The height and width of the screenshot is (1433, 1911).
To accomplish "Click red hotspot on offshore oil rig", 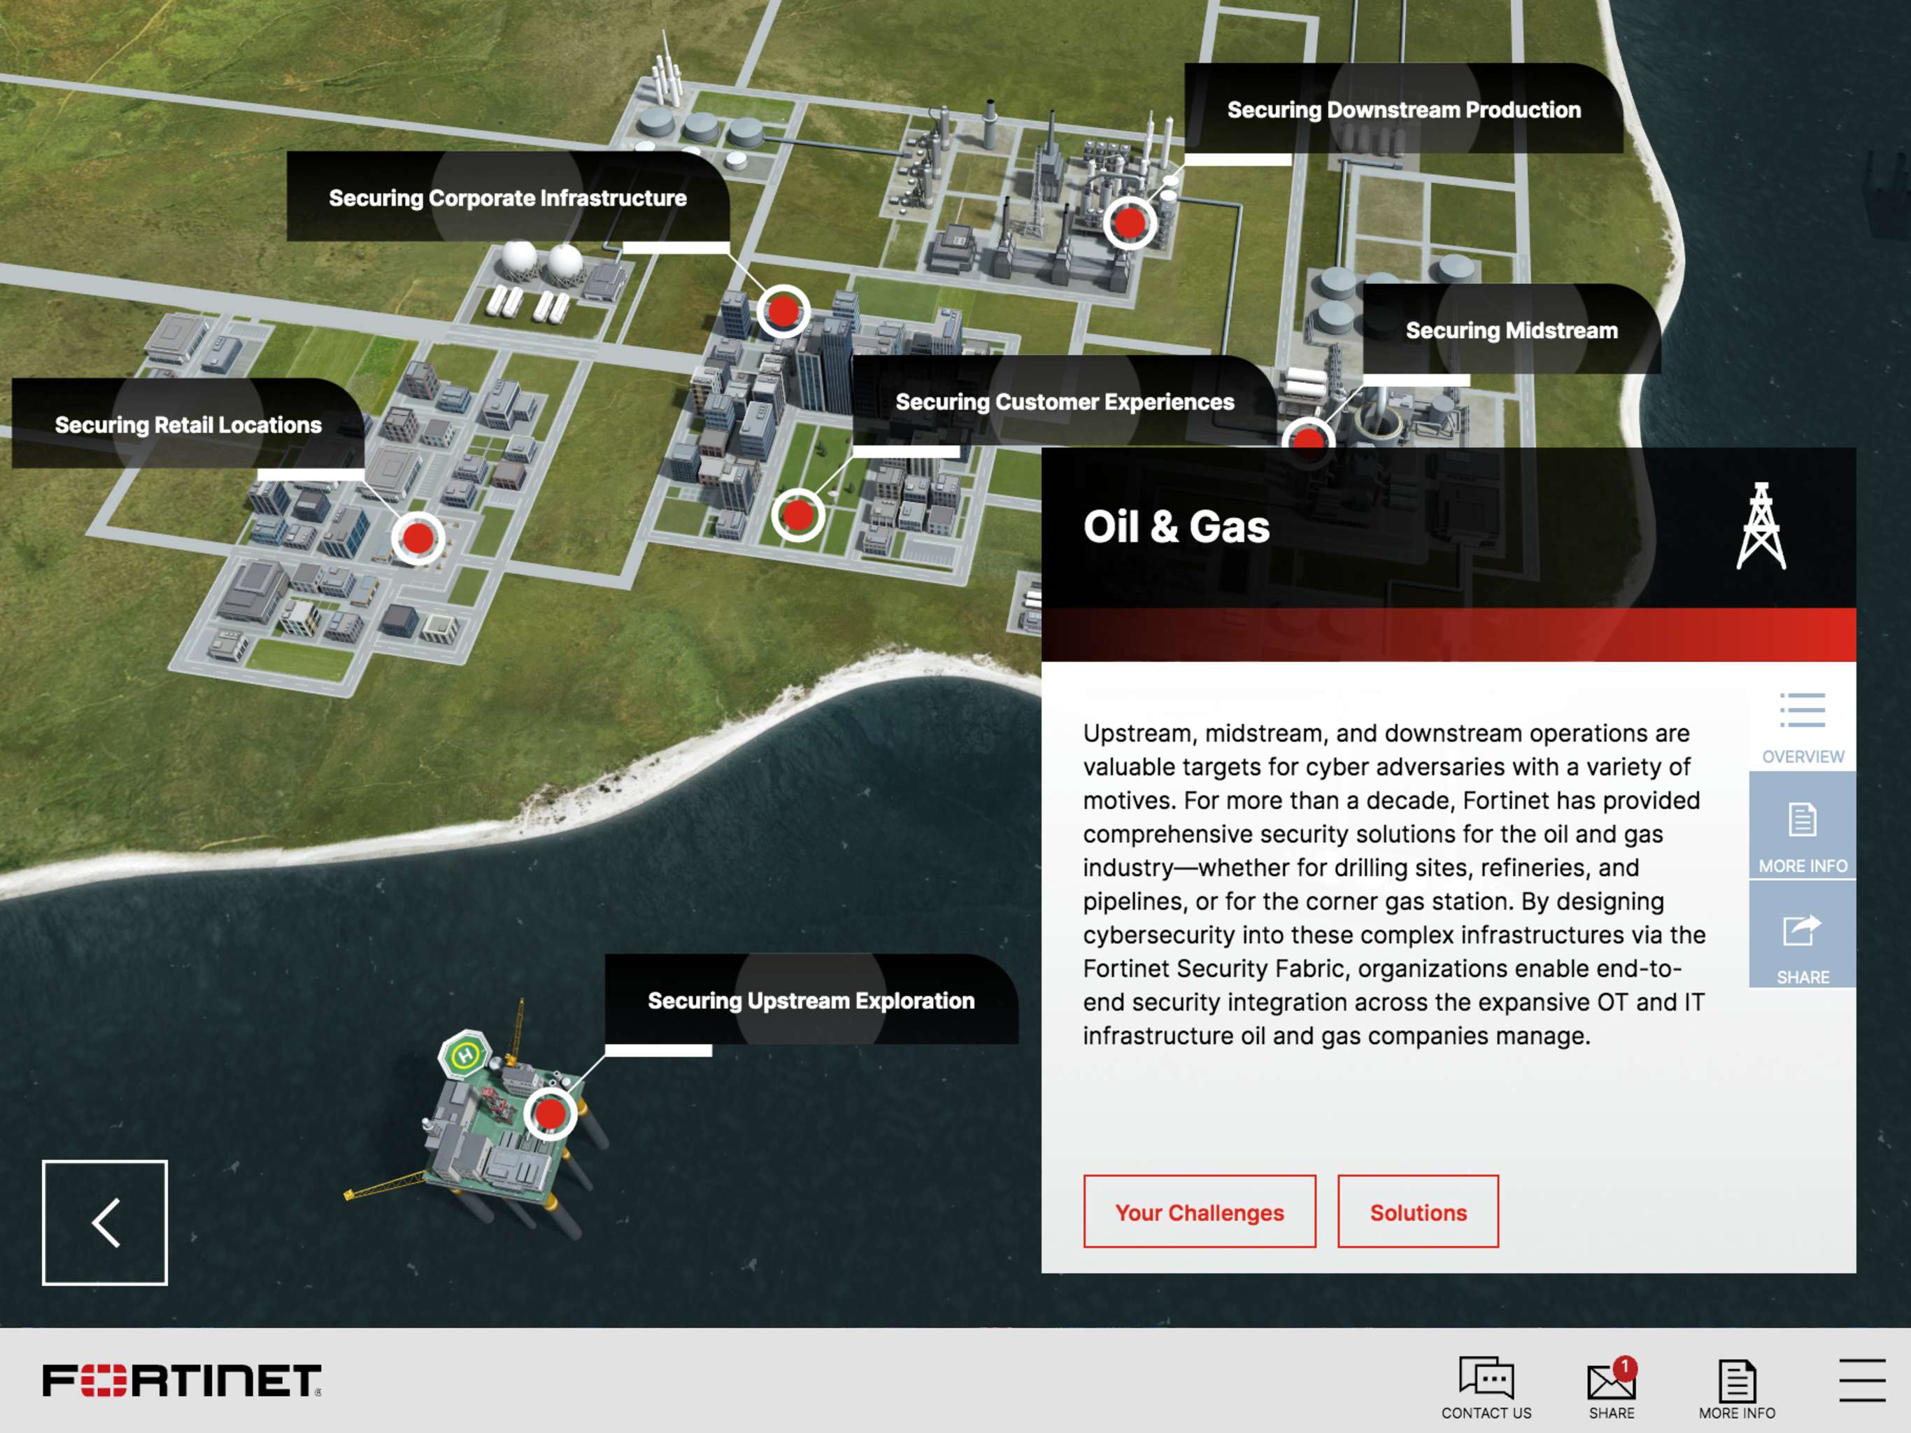I will pyautogui.click(x=550, y=1114).
